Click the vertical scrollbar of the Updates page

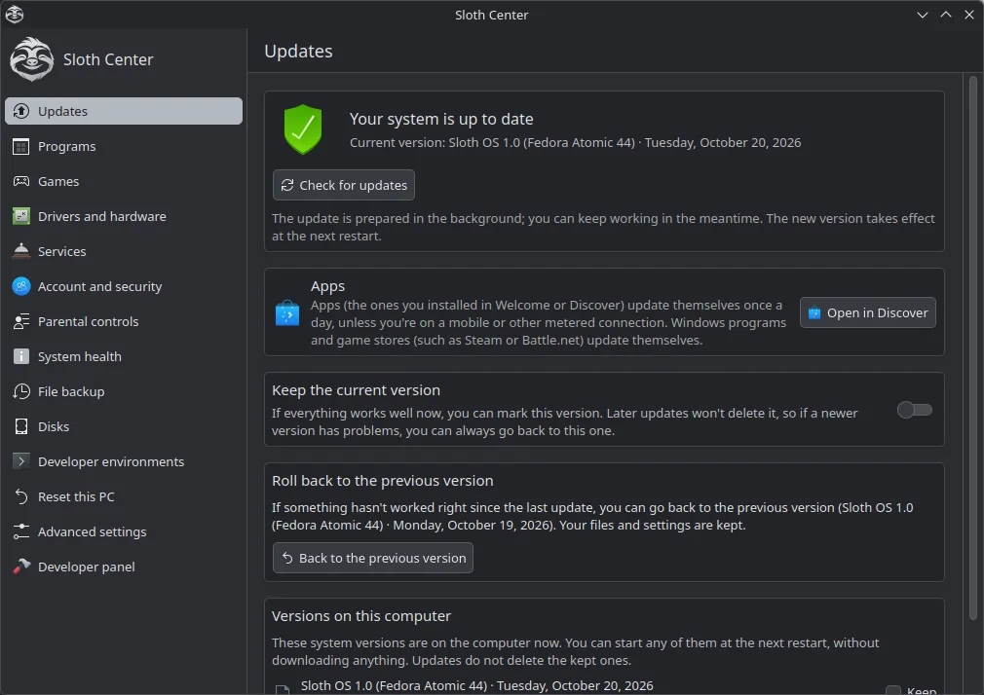click(x=973, y=348)
